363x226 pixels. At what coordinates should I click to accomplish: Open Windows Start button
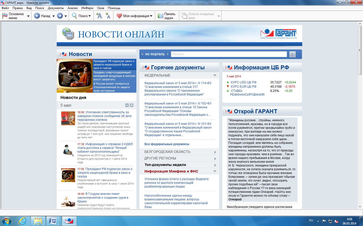click(x=7, y=221)
